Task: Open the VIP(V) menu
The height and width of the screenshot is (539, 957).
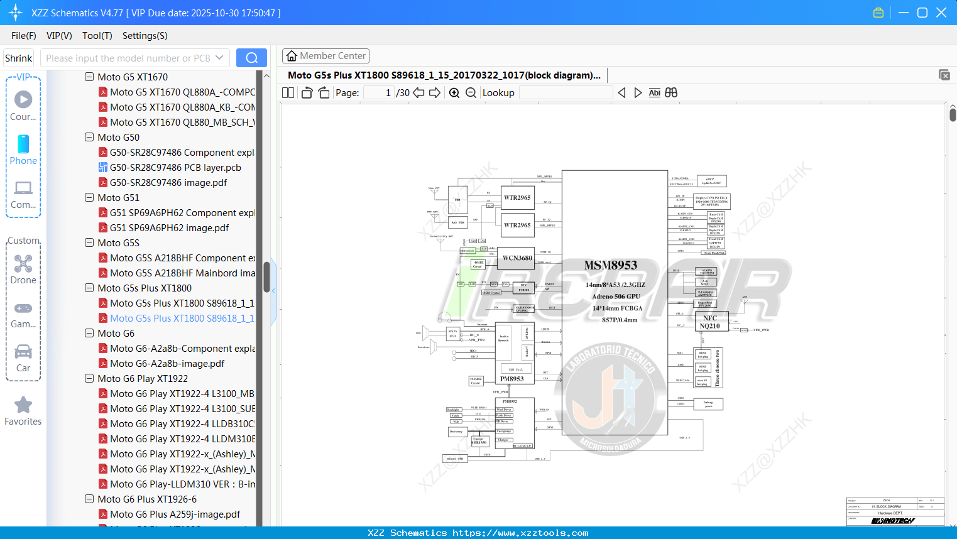Action: (59, 36)
